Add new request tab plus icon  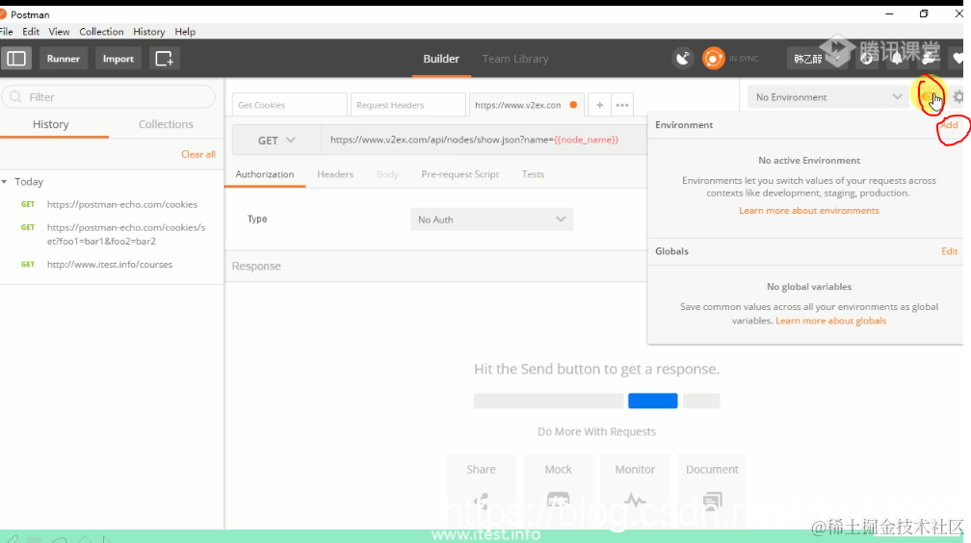[599, 105]
